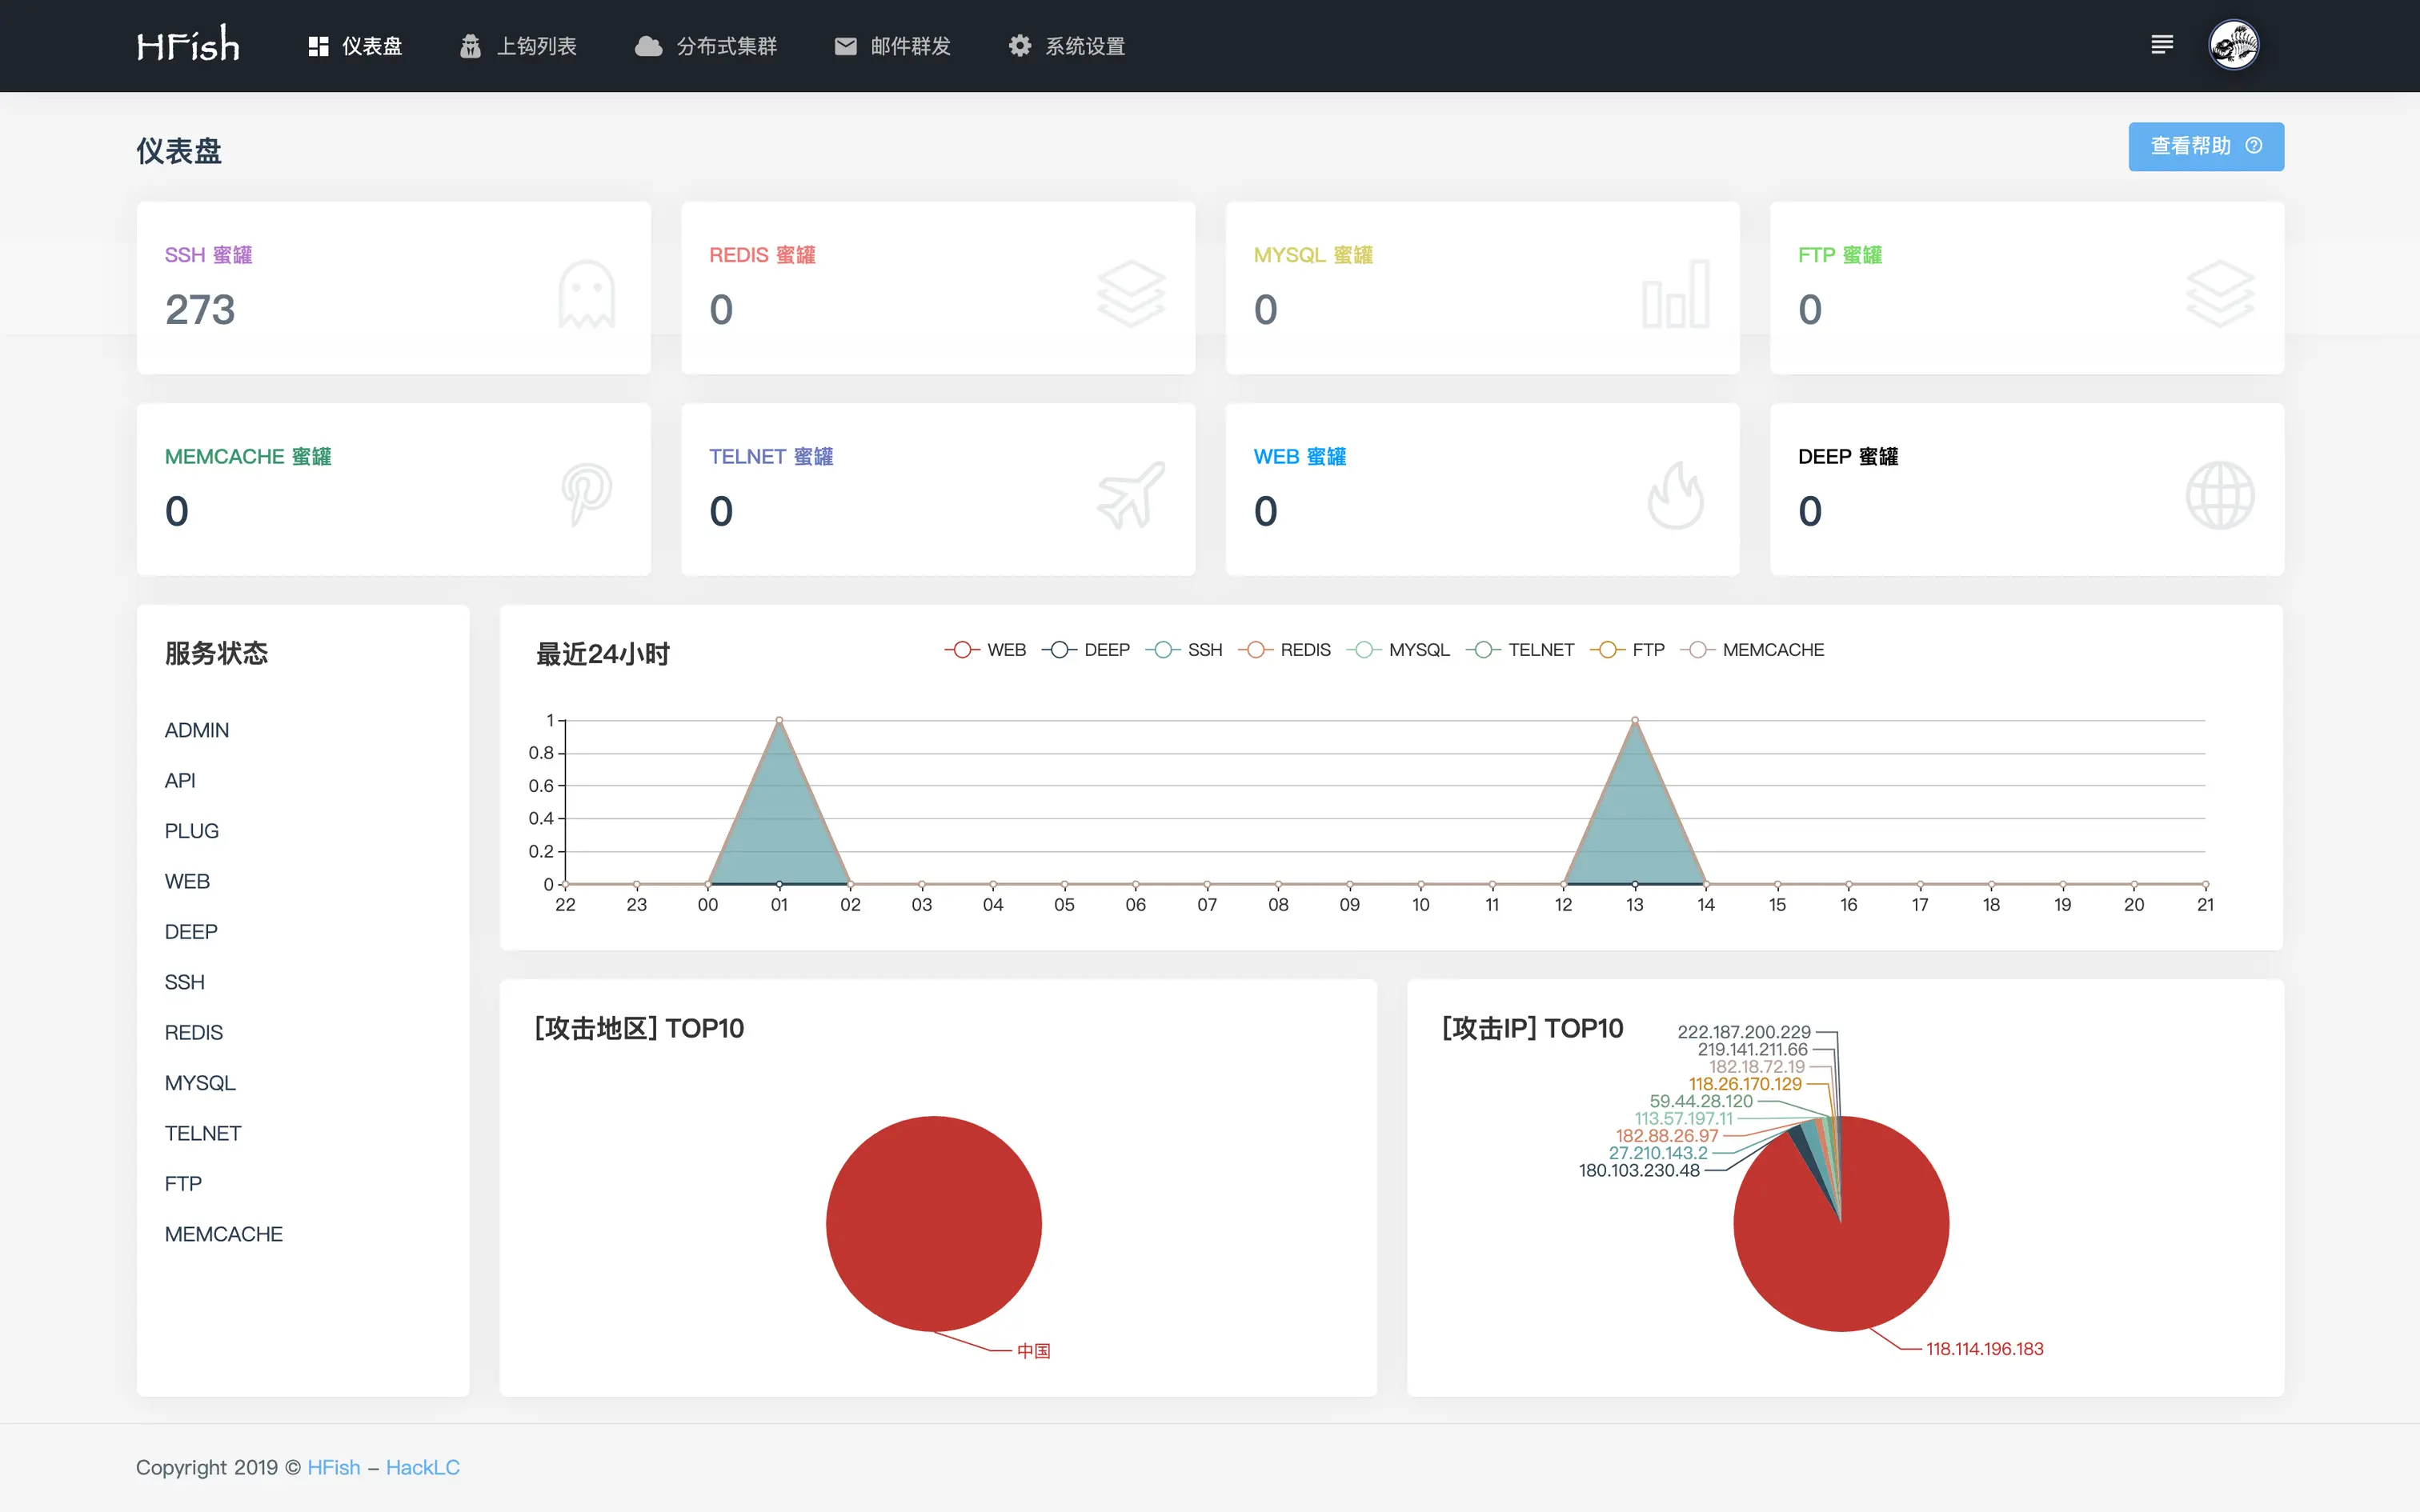Click the Pinterest icon in MEMCACHE card
2420x1512 pixels.
(586, 494)
